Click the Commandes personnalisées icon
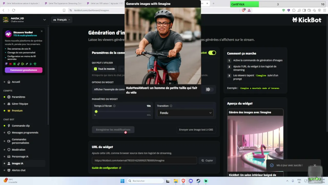Image resolution: width=328 pixels, height=185 pixels. [x=9, y=141]
